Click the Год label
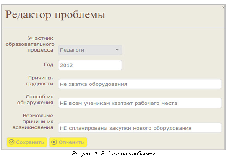Image resolution: width=227 pixels, height=158 pixels. [x=49, y=65]
